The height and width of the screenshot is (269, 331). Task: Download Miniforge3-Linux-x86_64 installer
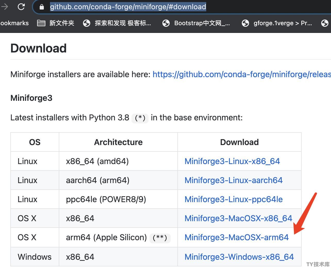(232, 161)
